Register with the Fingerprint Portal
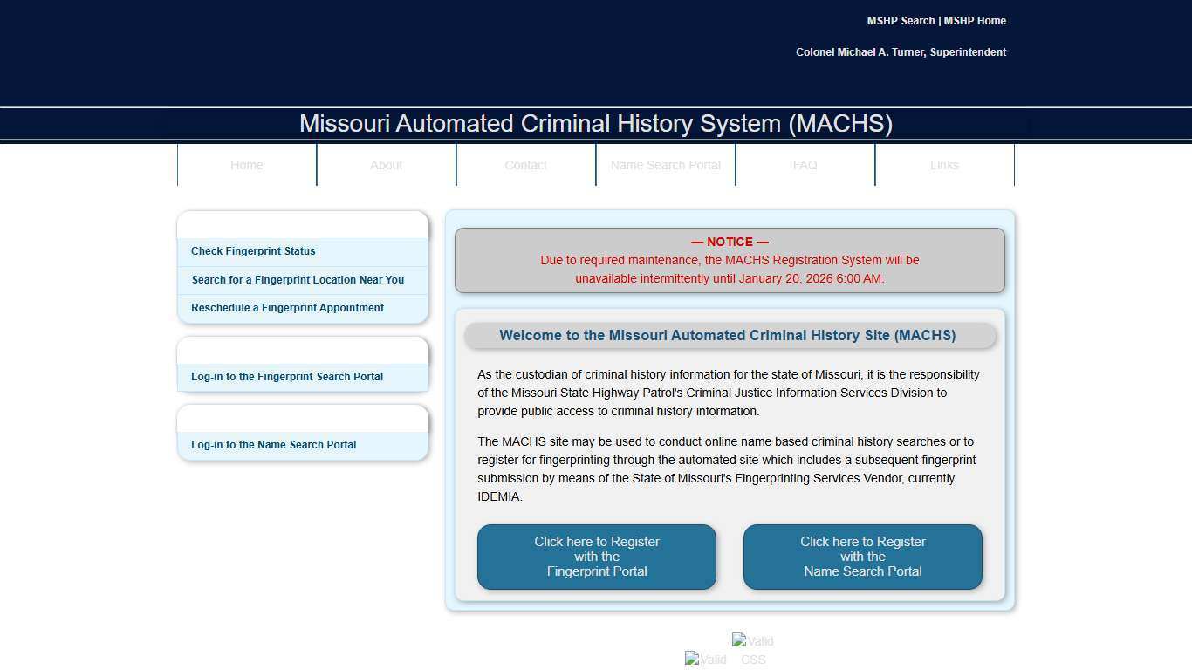 596,557
